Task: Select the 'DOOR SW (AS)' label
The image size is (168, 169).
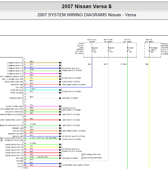Action: [17, 90]
